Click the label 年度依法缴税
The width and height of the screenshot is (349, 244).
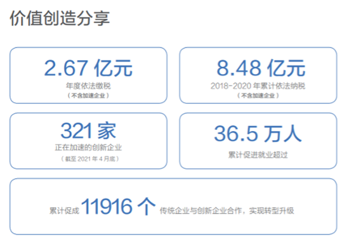tap(88, 86)
